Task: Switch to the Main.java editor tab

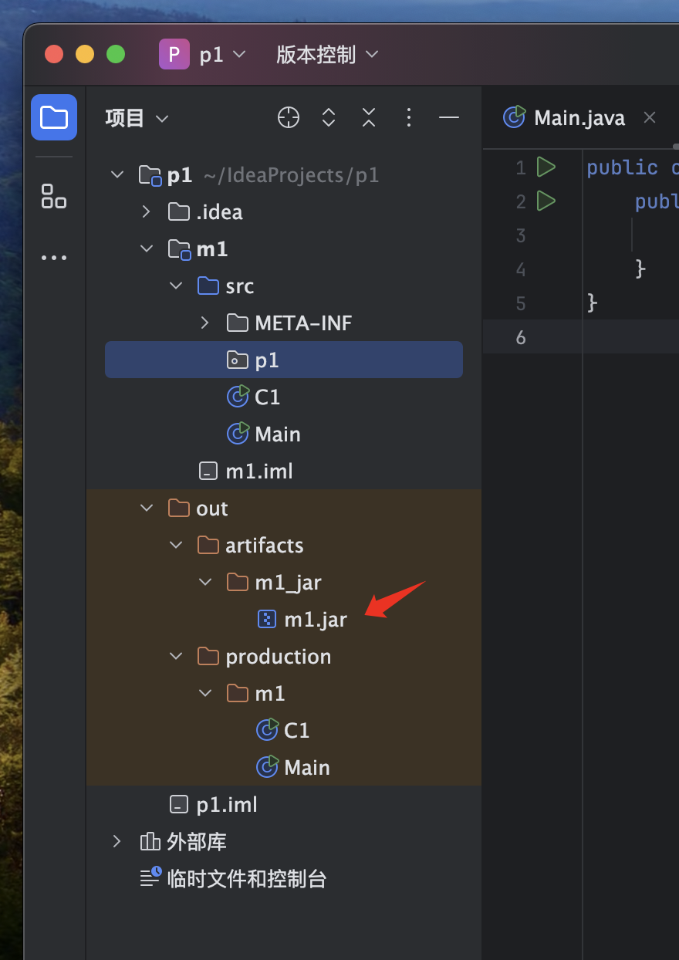Action: [x=579, y=118]
